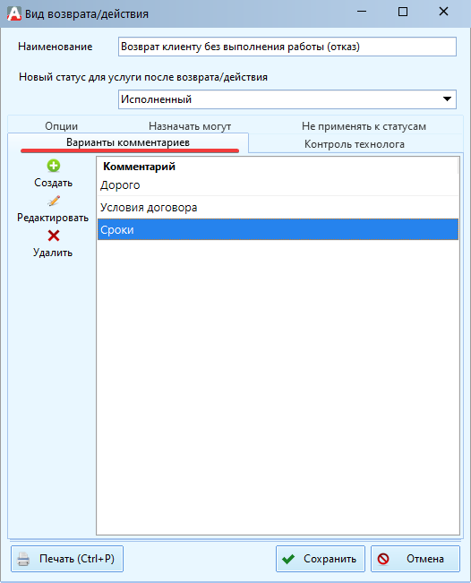Click the green checkmark Save icon
The height and width of the screenshot is (583, 471).
click(288, 559)
